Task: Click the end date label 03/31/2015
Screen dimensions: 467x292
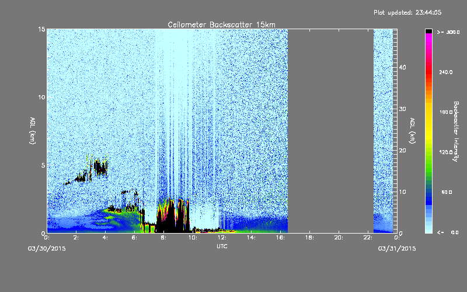Action: tap(397, 249)
